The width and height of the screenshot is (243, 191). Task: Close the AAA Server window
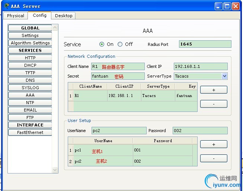(x=236, y=6)
